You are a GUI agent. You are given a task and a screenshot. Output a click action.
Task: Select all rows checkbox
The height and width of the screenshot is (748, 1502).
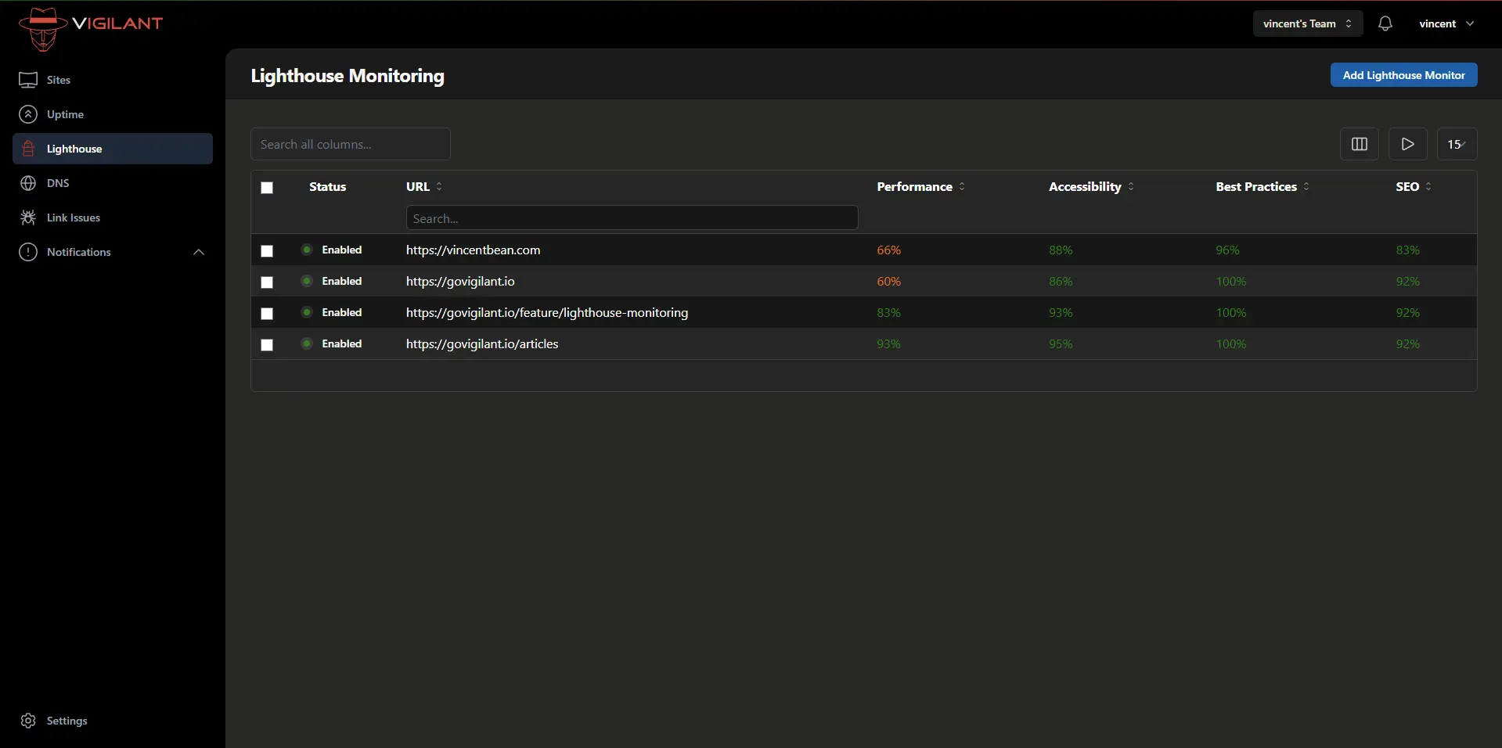point(267,188)
